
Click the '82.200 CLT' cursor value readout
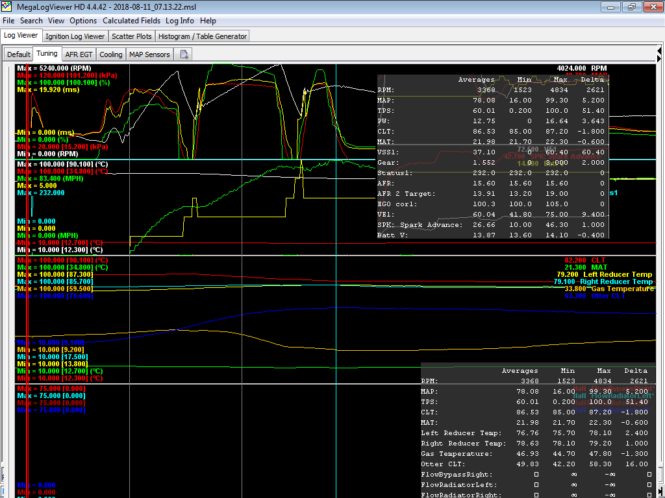pyautogui.click(x=585, y=261)
